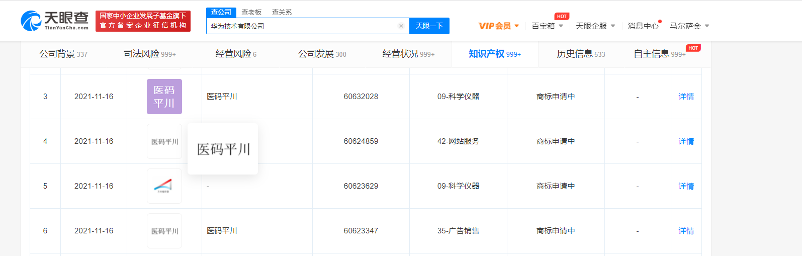Open the 消息中心 notifications
The image size is (802, 256).
point(643,26)
